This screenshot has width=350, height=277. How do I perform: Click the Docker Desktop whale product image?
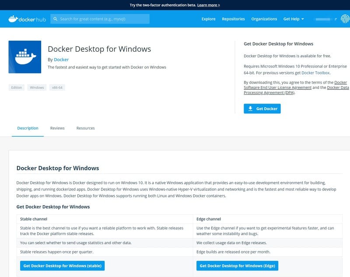(25, 57)
